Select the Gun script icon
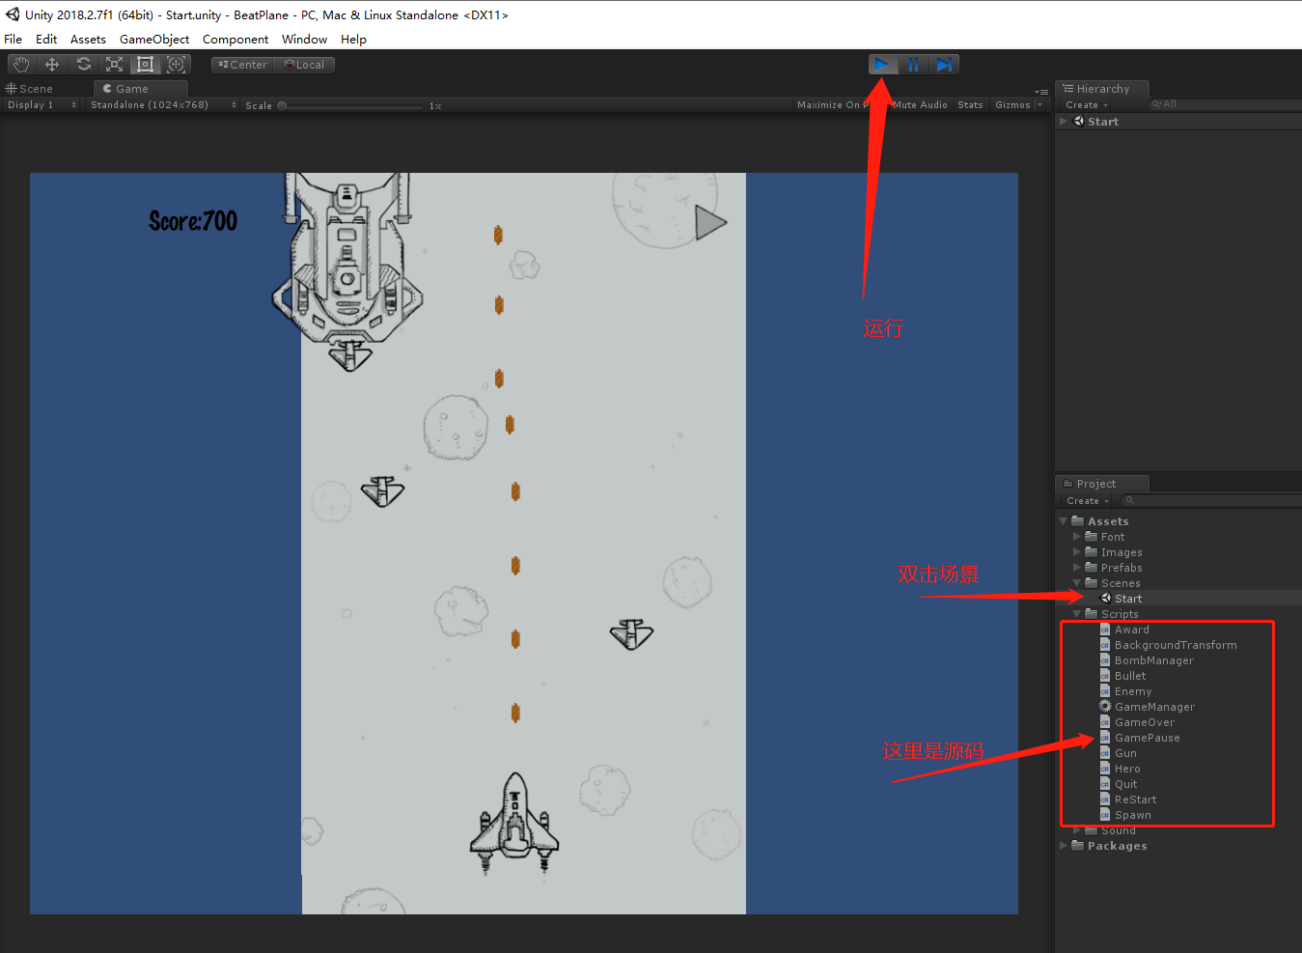1302x953 pixels. point(1105,753)
